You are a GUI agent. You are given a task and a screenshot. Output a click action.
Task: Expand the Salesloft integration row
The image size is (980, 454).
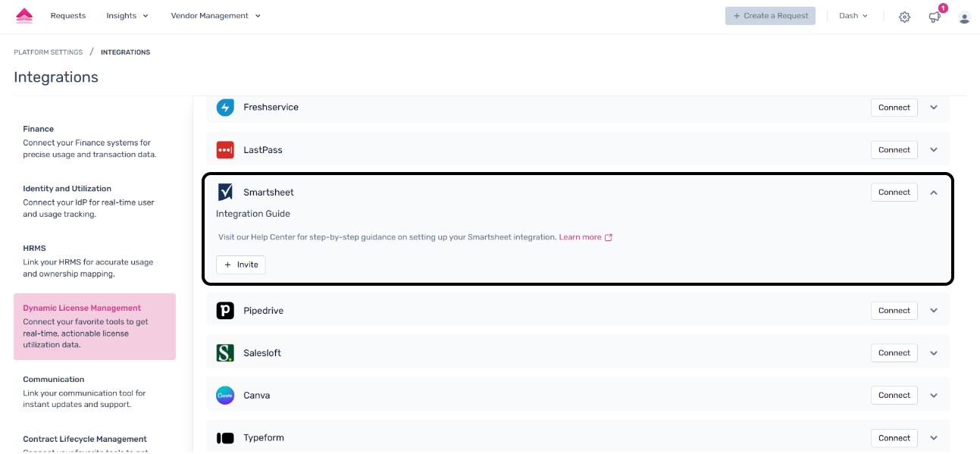934,353
